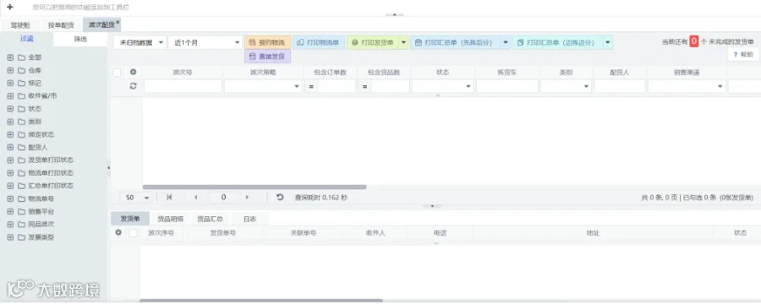Image resolution: width=761 pixels, height=304 pixels.
Task: Open settings gear in 发货单 detail table
Action: point(118,233)
